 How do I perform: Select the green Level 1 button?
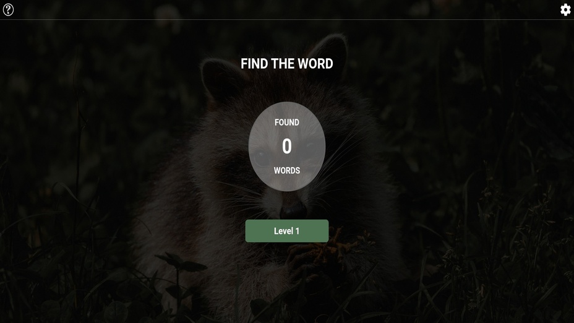[286, 231]
